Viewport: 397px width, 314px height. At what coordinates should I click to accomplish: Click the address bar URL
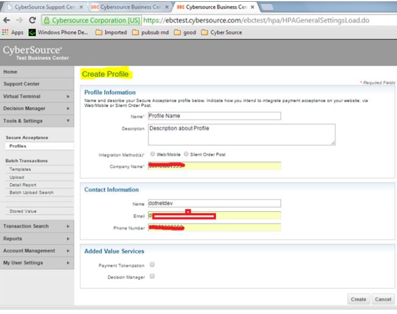[x=257, y=20]
